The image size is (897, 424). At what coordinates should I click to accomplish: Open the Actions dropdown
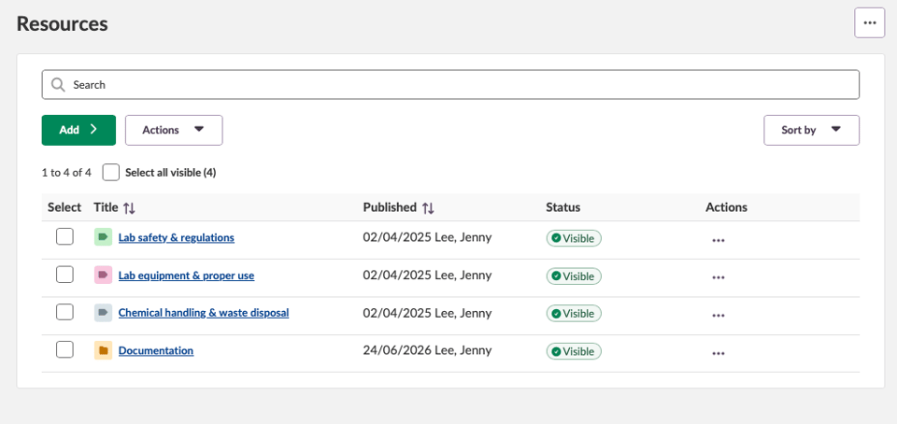(174, 131)
